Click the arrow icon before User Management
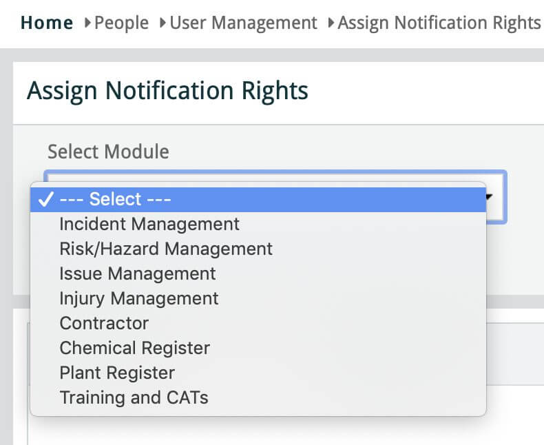The height and width of the screenshot is (445, 544). point(163,23)
